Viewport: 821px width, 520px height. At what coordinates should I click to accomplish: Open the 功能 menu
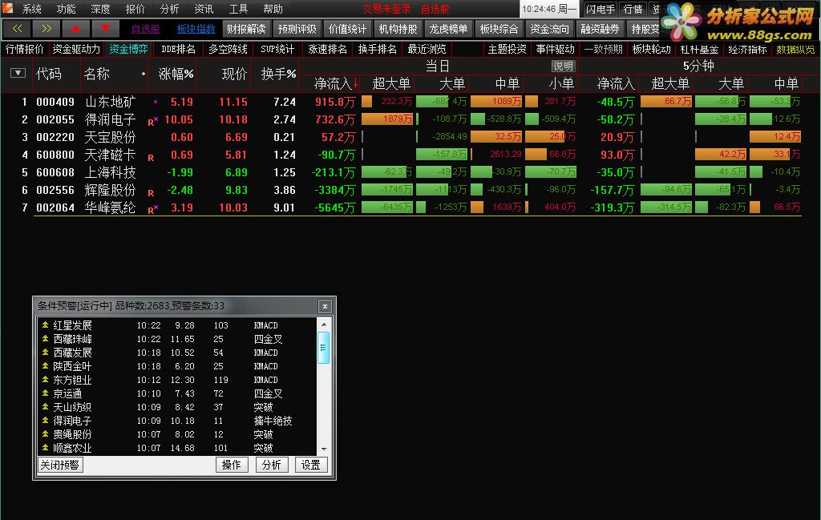[66, 9]
